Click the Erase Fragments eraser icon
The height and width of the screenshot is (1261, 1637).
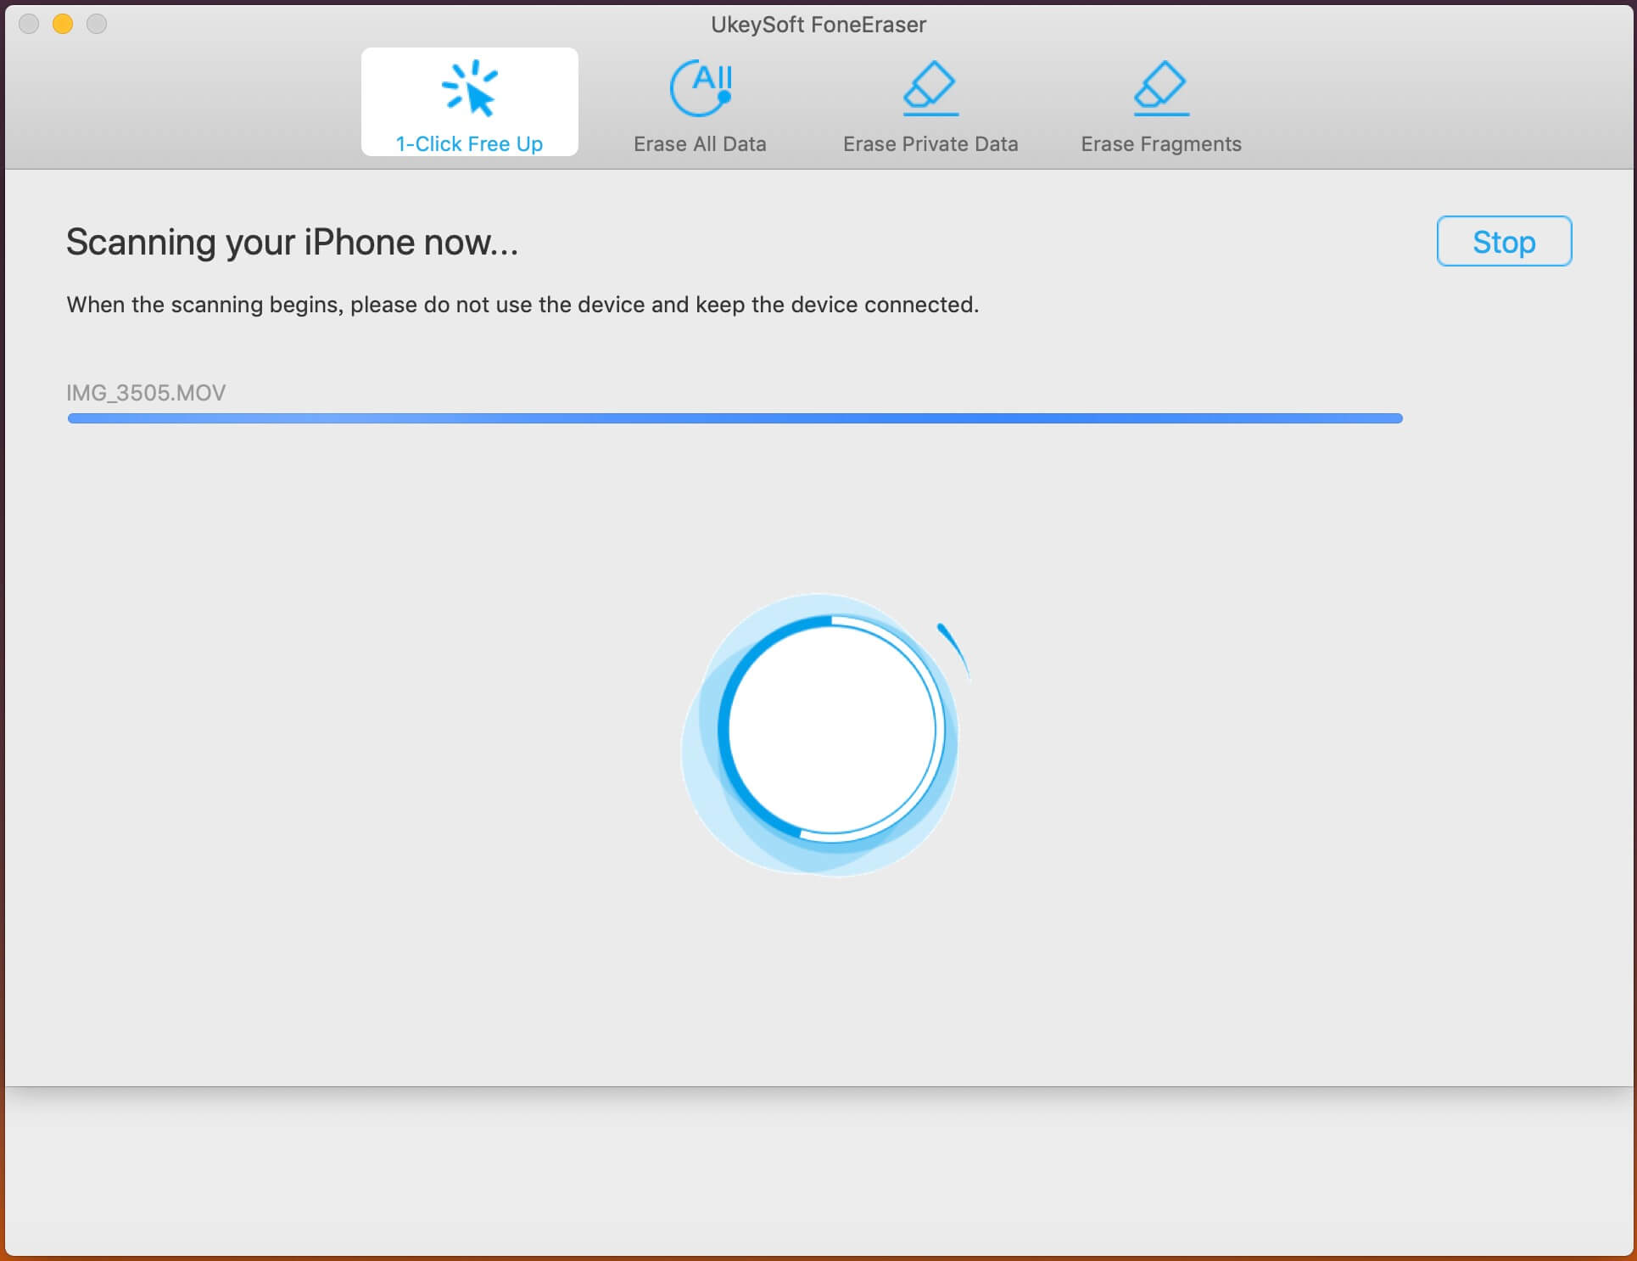click(x=1161, y=88)
